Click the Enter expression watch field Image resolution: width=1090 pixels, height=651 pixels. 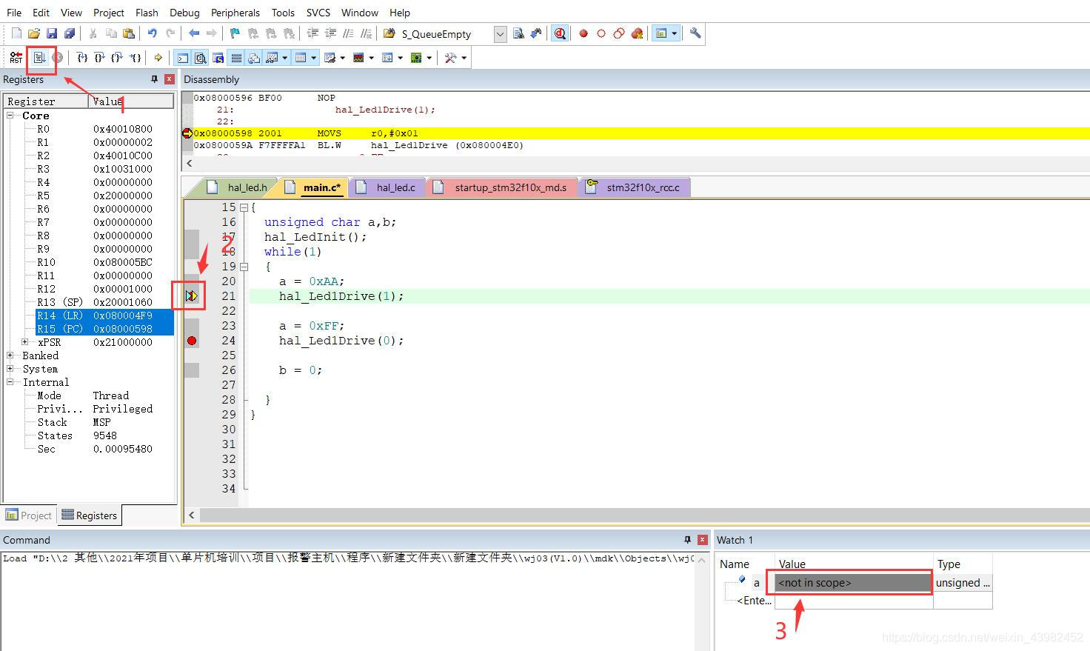(x=754, y=601)
